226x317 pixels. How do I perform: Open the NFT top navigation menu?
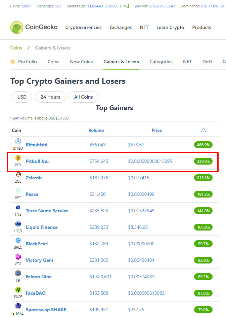144,28
